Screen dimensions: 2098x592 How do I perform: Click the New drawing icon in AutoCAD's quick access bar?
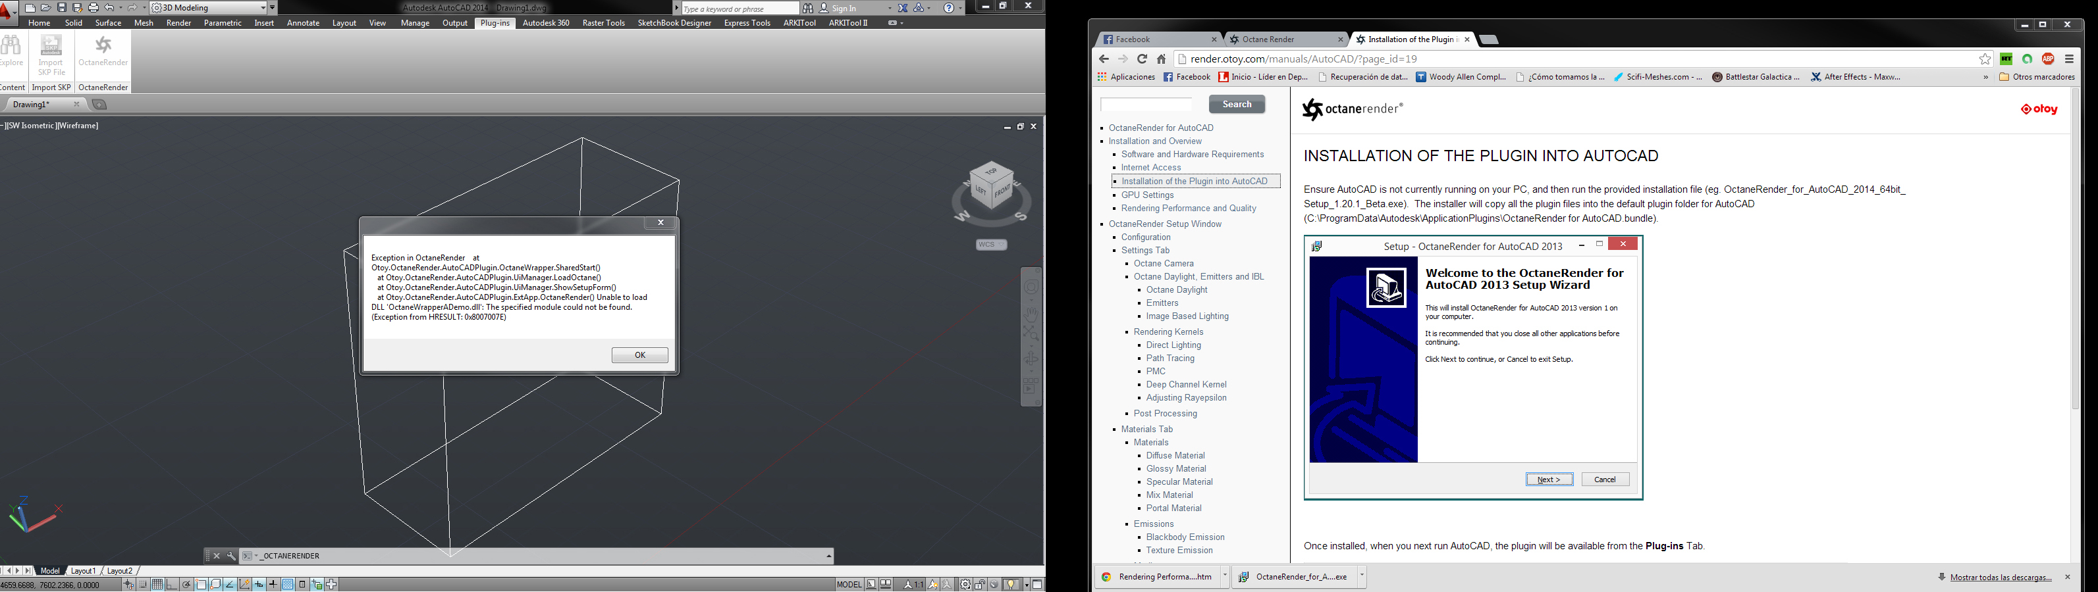[x=30, y=7]
